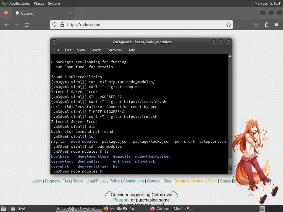Screen dimensions: 283x212
Task: Switch to the vm3@vm3 terminal taskbar entry
Action: (79, 209)
